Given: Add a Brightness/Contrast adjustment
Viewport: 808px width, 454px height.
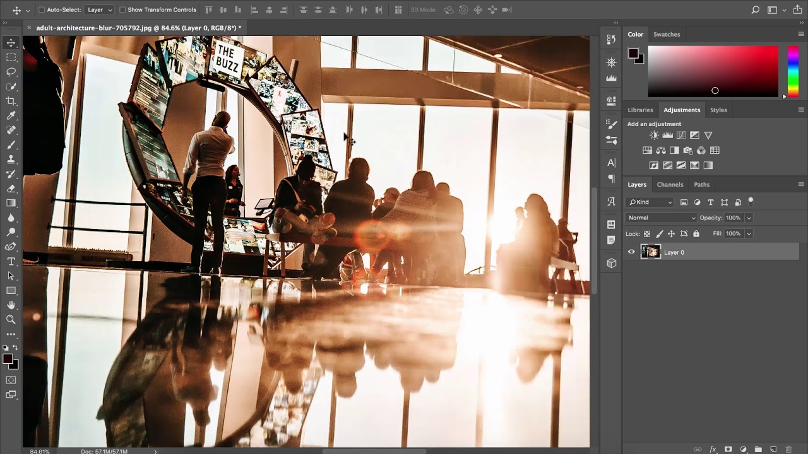Looking at the screenshot, I should pyautogui.click(x=654, y=135).
